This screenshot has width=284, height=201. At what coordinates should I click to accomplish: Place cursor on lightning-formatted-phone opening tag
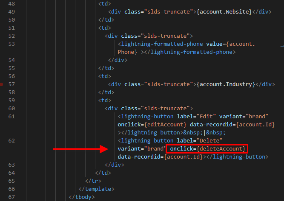(160, 44)
